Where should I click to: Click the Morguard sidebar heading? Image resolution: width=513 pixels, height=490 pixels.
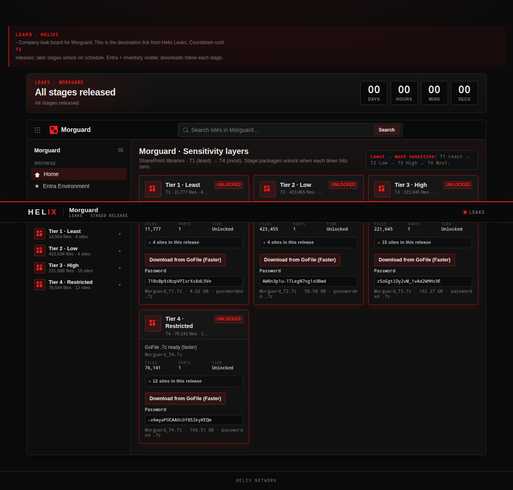[47, 150]
